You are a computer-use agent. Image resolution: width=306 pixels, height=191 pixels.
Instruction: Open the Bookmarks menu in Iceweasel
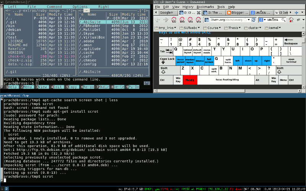click(x=205, y=7)
